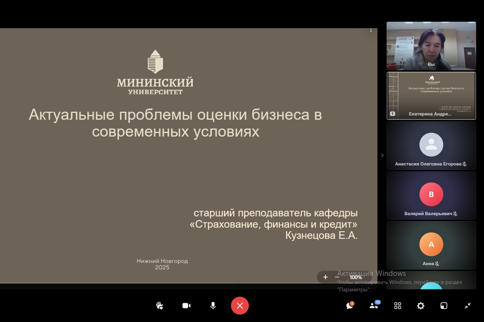Screen dimensions: 484x322
Task: Open the grid layout view icon
Action: pyautogui.click(x=398, y=306)
